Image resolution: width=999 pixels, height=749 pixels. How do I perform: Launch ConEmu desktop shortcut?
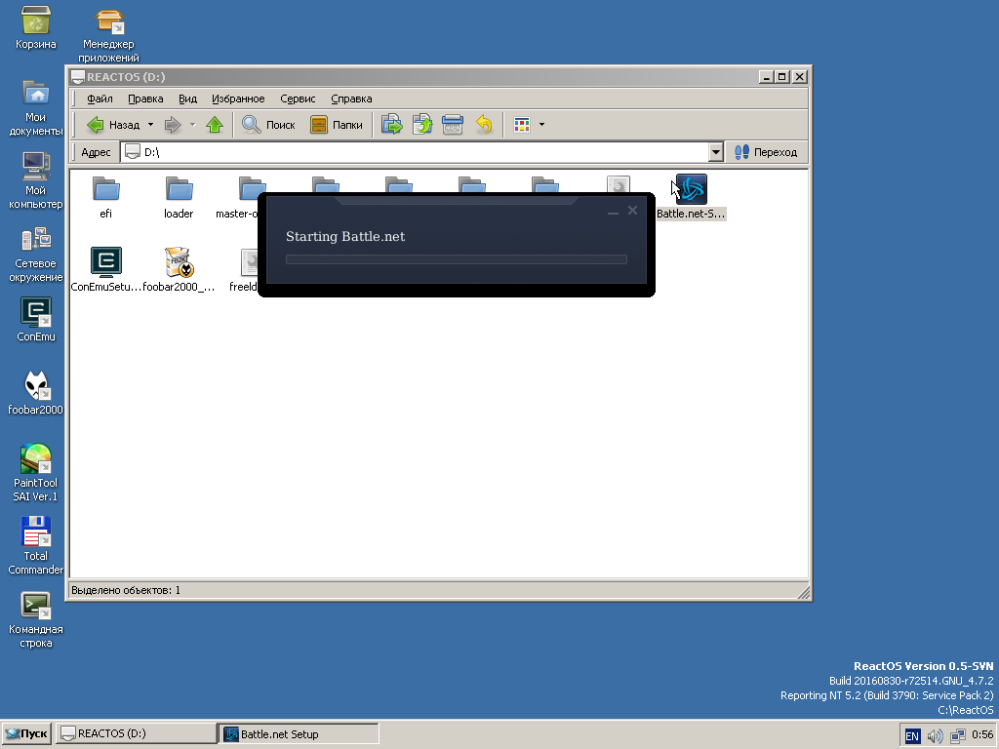point(36,320)
